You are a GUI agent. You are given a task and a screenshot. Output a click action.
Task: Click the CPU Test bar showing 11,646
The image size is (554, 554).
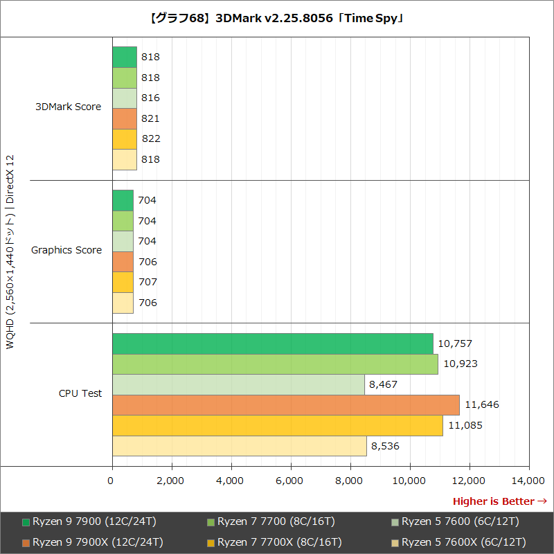284,402
